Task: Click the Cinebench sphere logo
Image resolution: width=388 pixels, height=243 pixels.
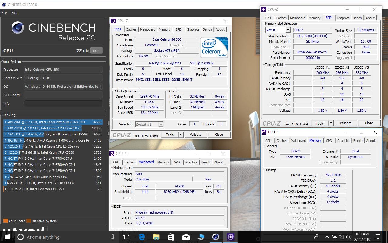Action: coord(18,28)
